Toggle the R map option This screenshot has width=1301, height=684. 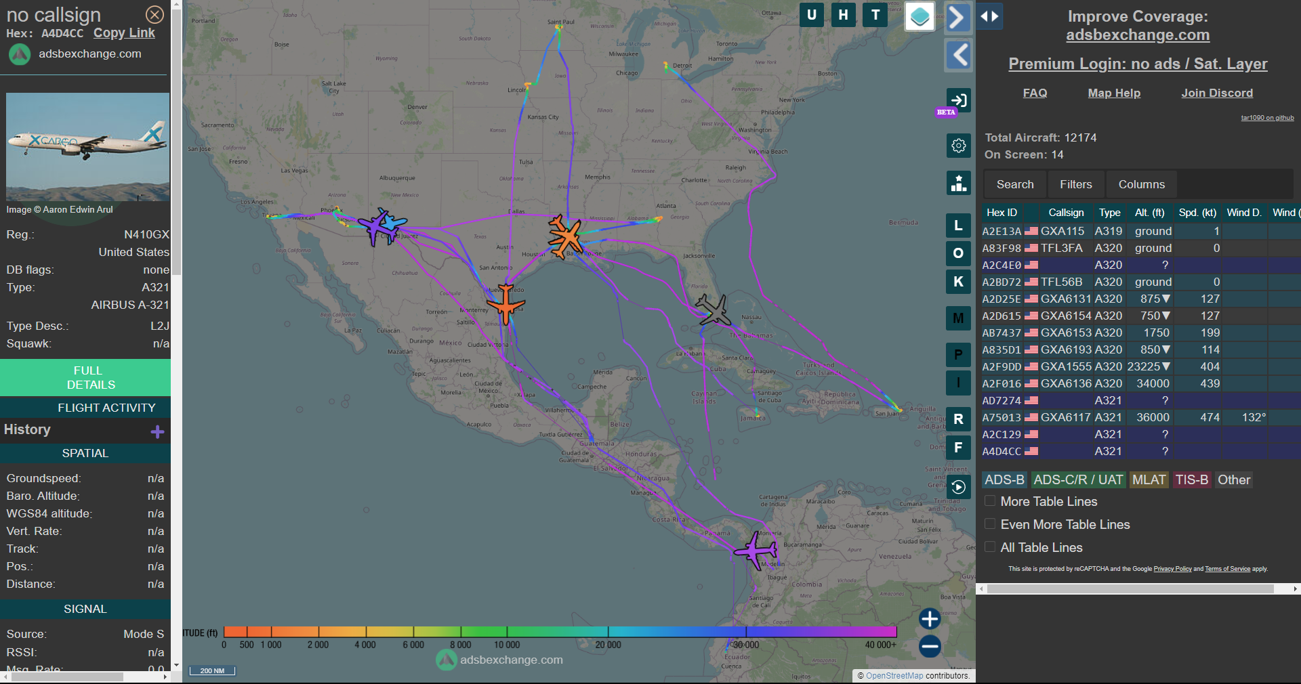(x=958, y=419)
